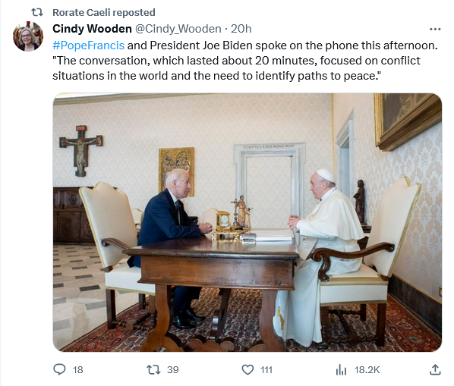Click the 111 likes count
This screenshot has height=386, width=454.
tap(266, 370)
